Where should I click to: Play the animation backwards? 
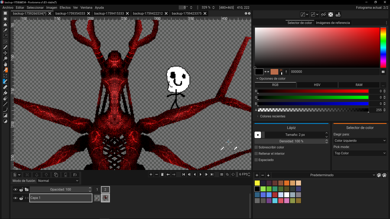click(195, 174)
